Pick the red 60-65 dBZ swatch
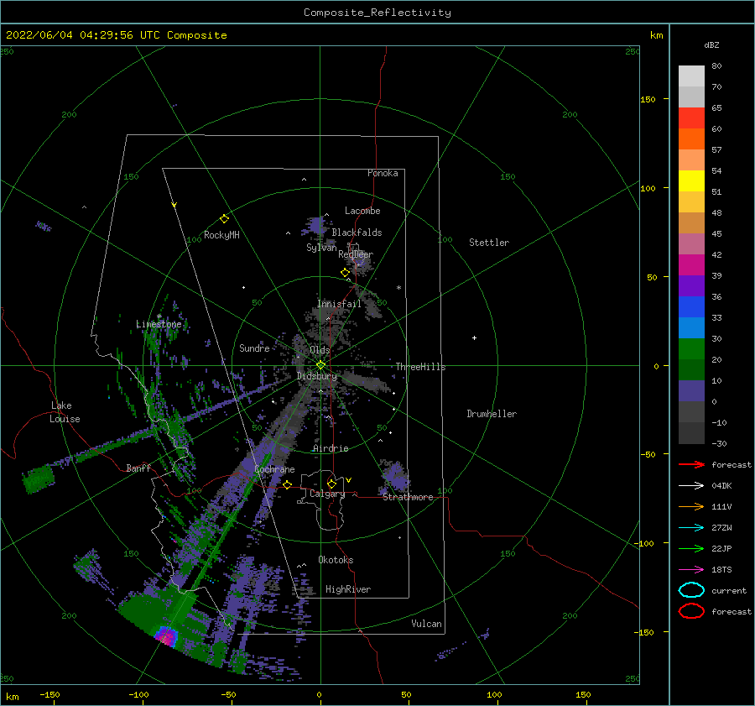Image resolution: width=755 pixels, height=706 pixels. coord(691,118)
